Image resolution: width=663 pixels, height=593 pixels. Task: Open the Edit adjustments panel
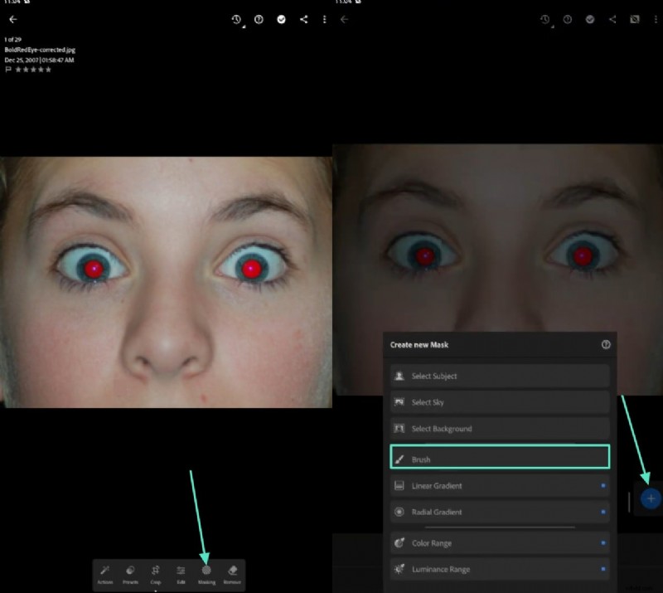point(179,572)
